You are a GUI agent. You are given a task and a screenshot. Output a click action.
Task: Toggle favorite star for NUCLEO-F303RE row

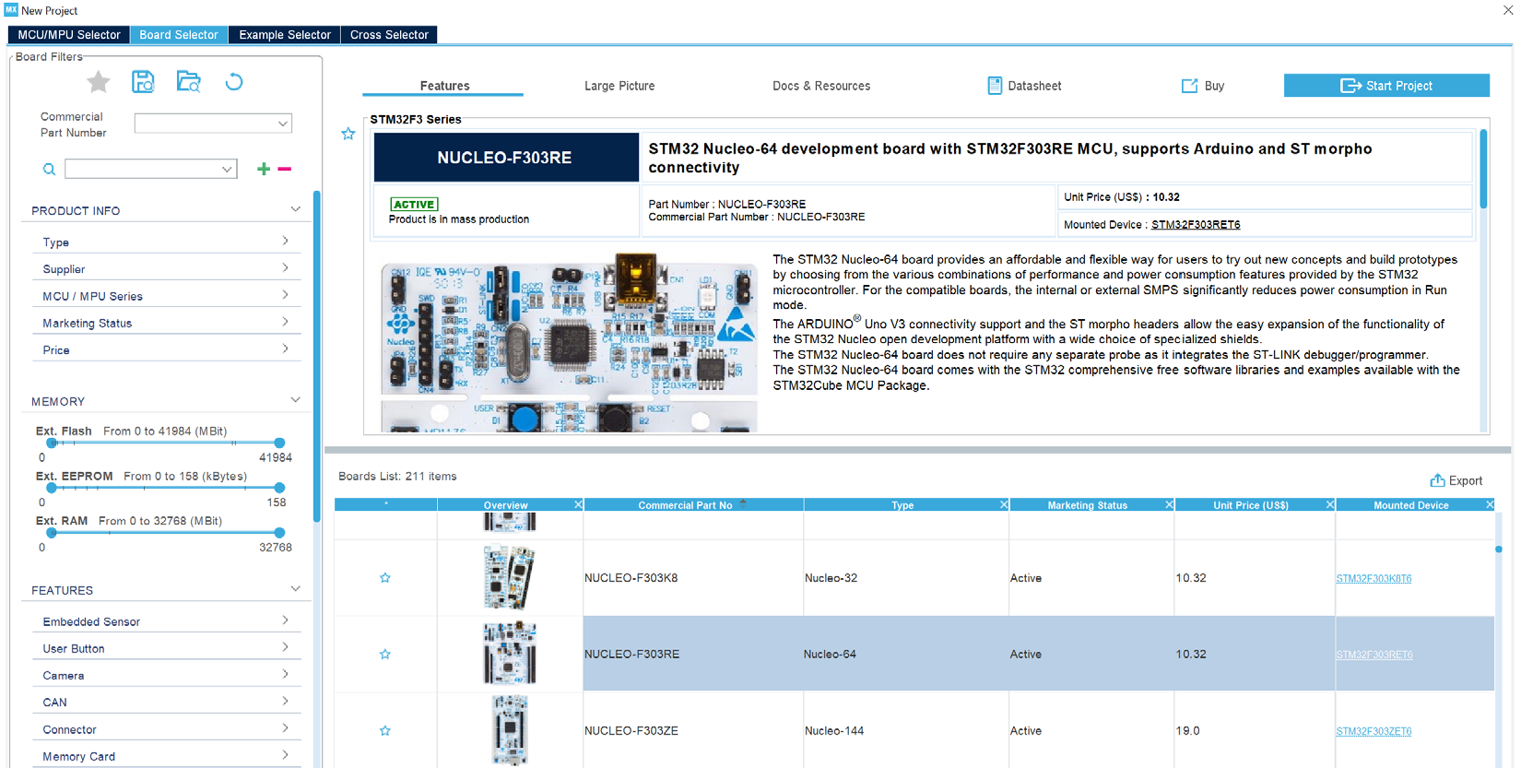pos(385,655)
